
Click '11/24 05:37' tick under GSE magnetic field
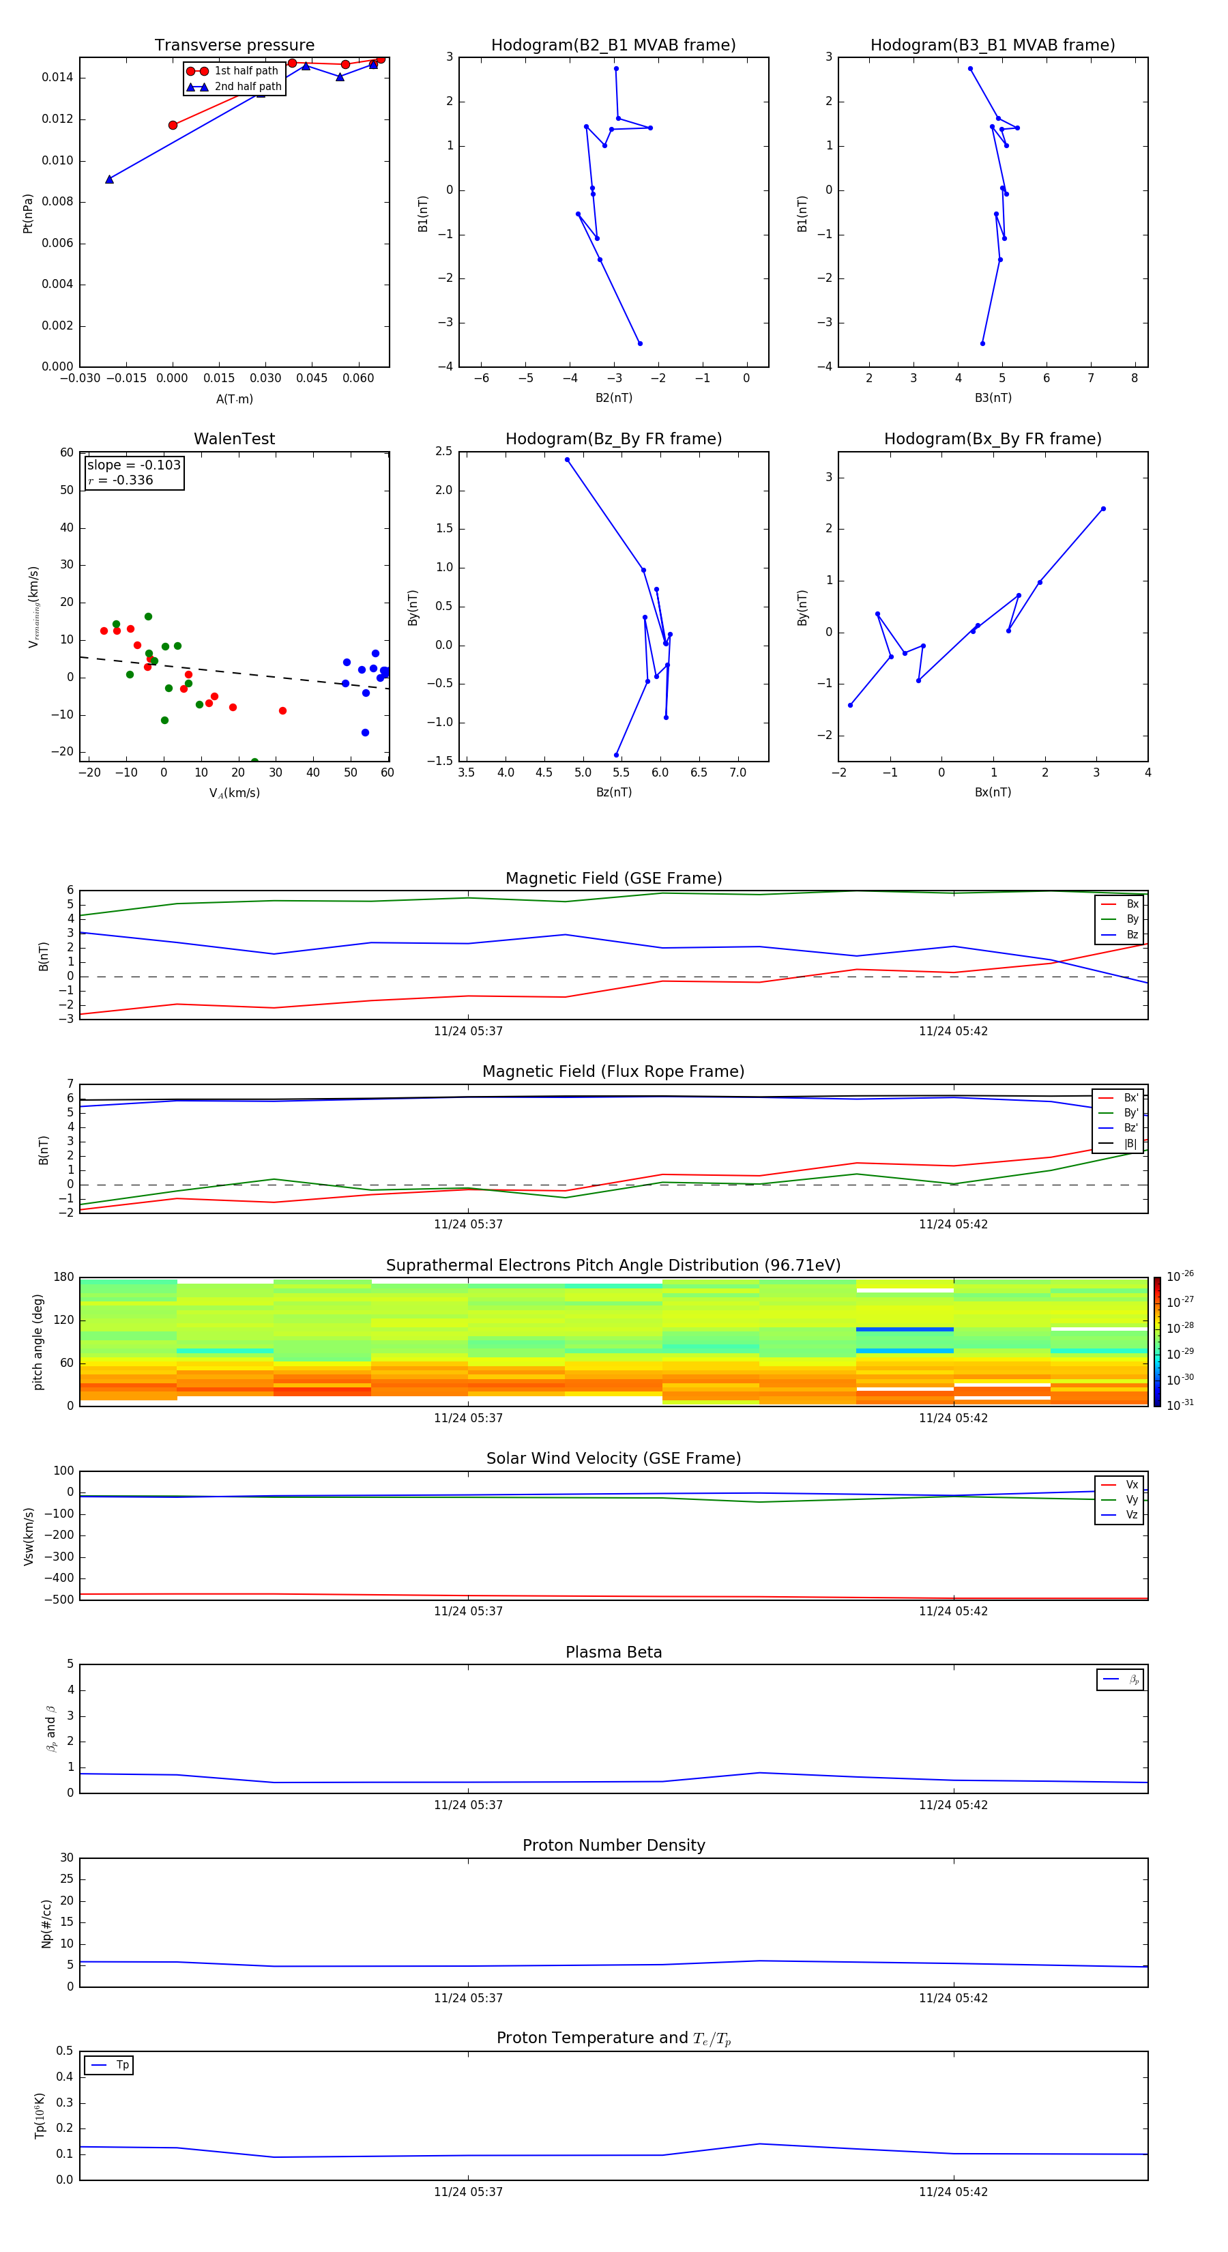pos(469,1032)
